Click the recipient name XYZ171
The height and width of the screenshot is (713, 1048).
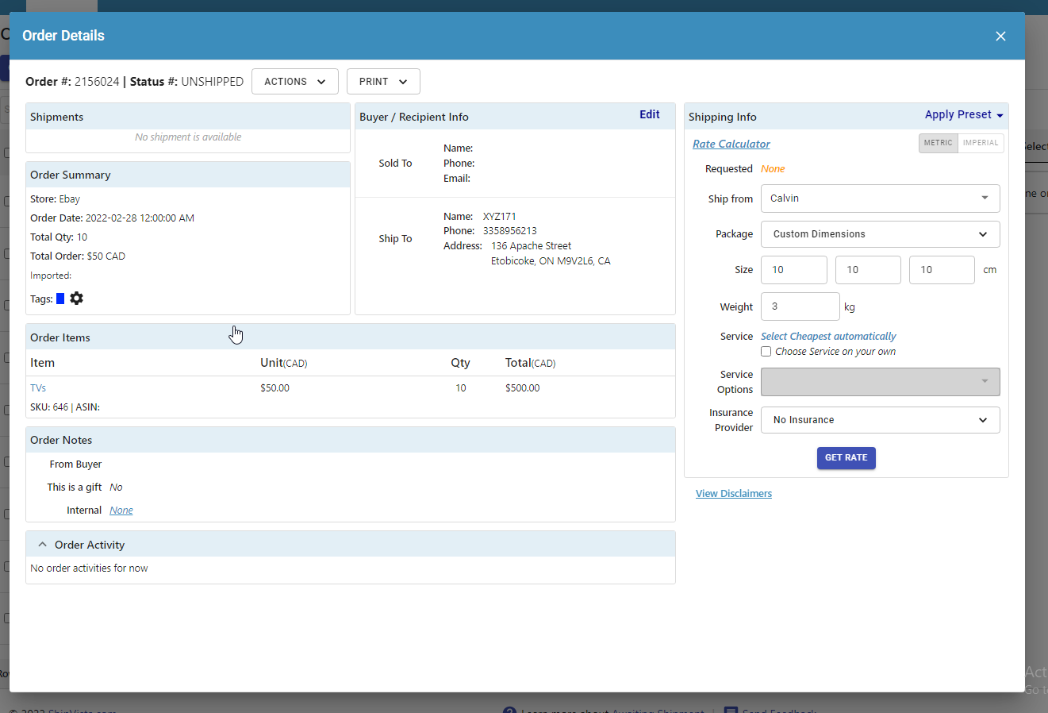(500, 217)
